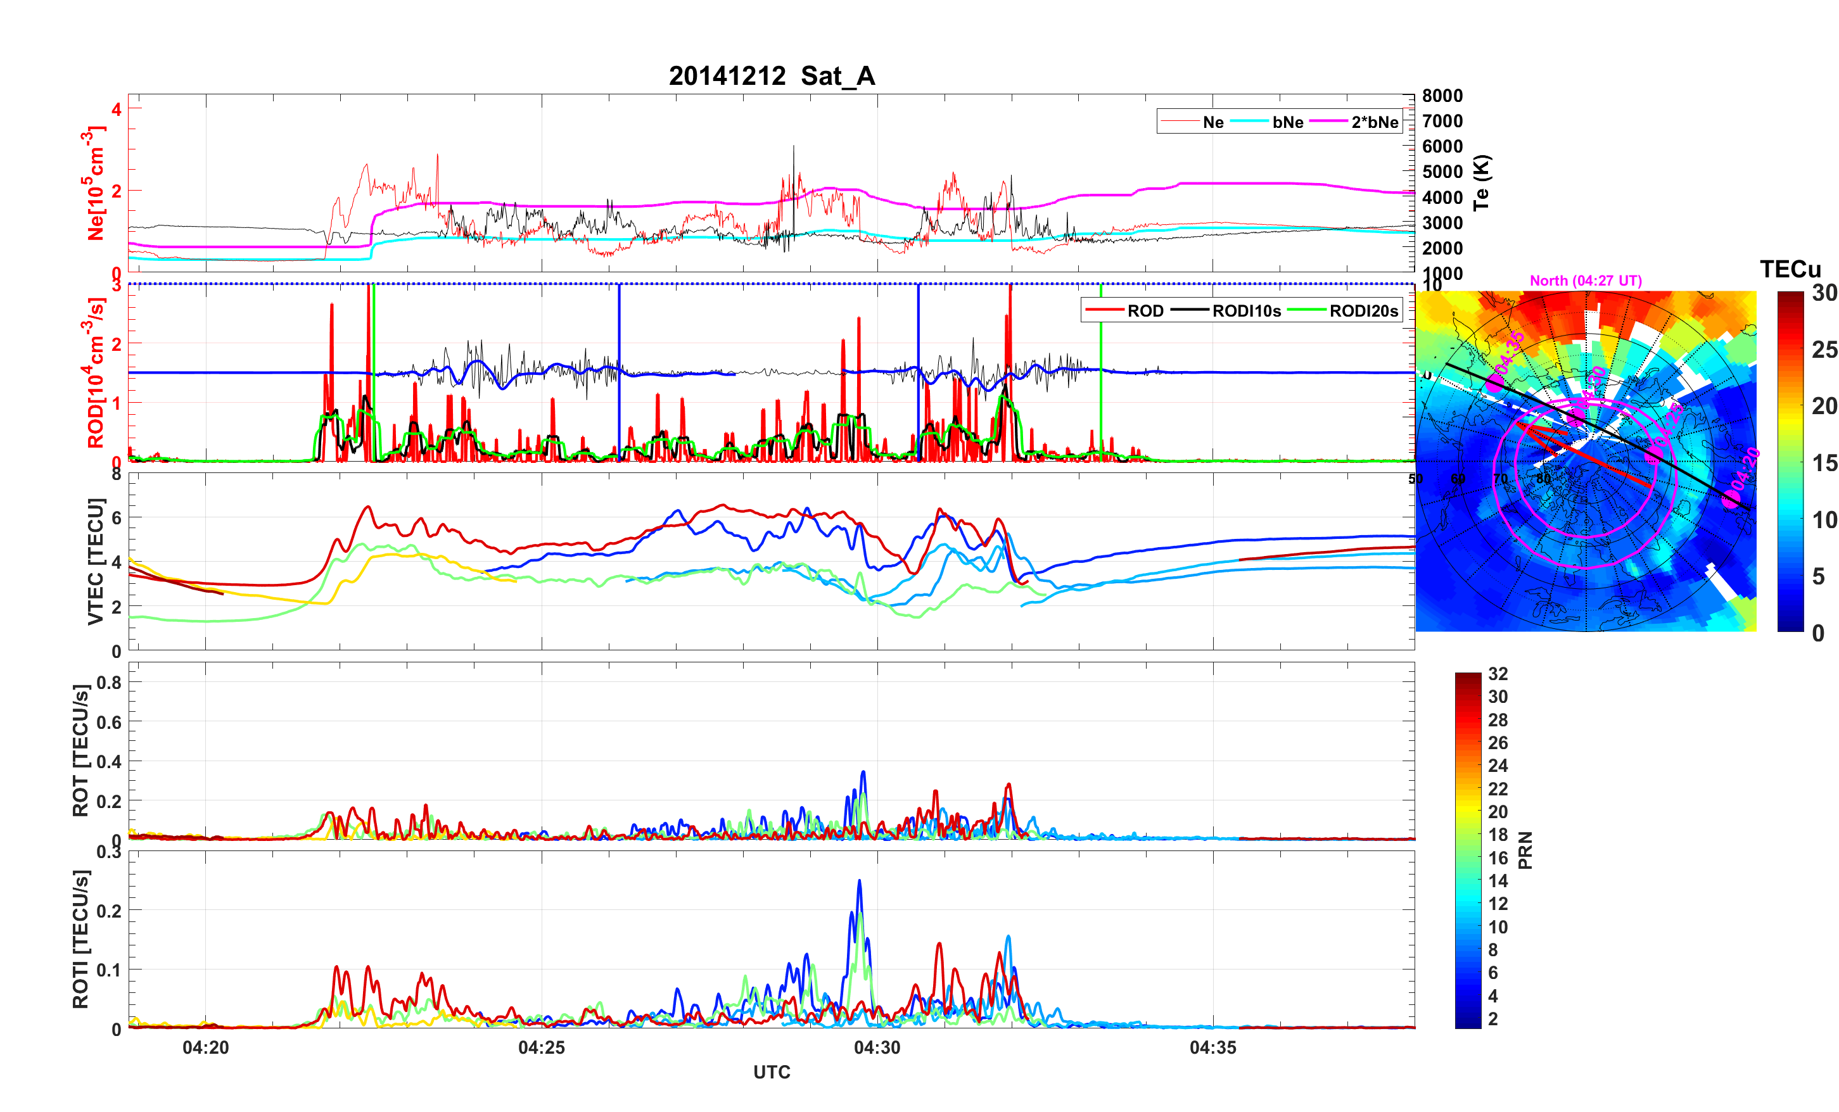The image size is (1839, 1112).
Task: Click the 04:35 magenta track marker on map
Action: pos(1494,384)
